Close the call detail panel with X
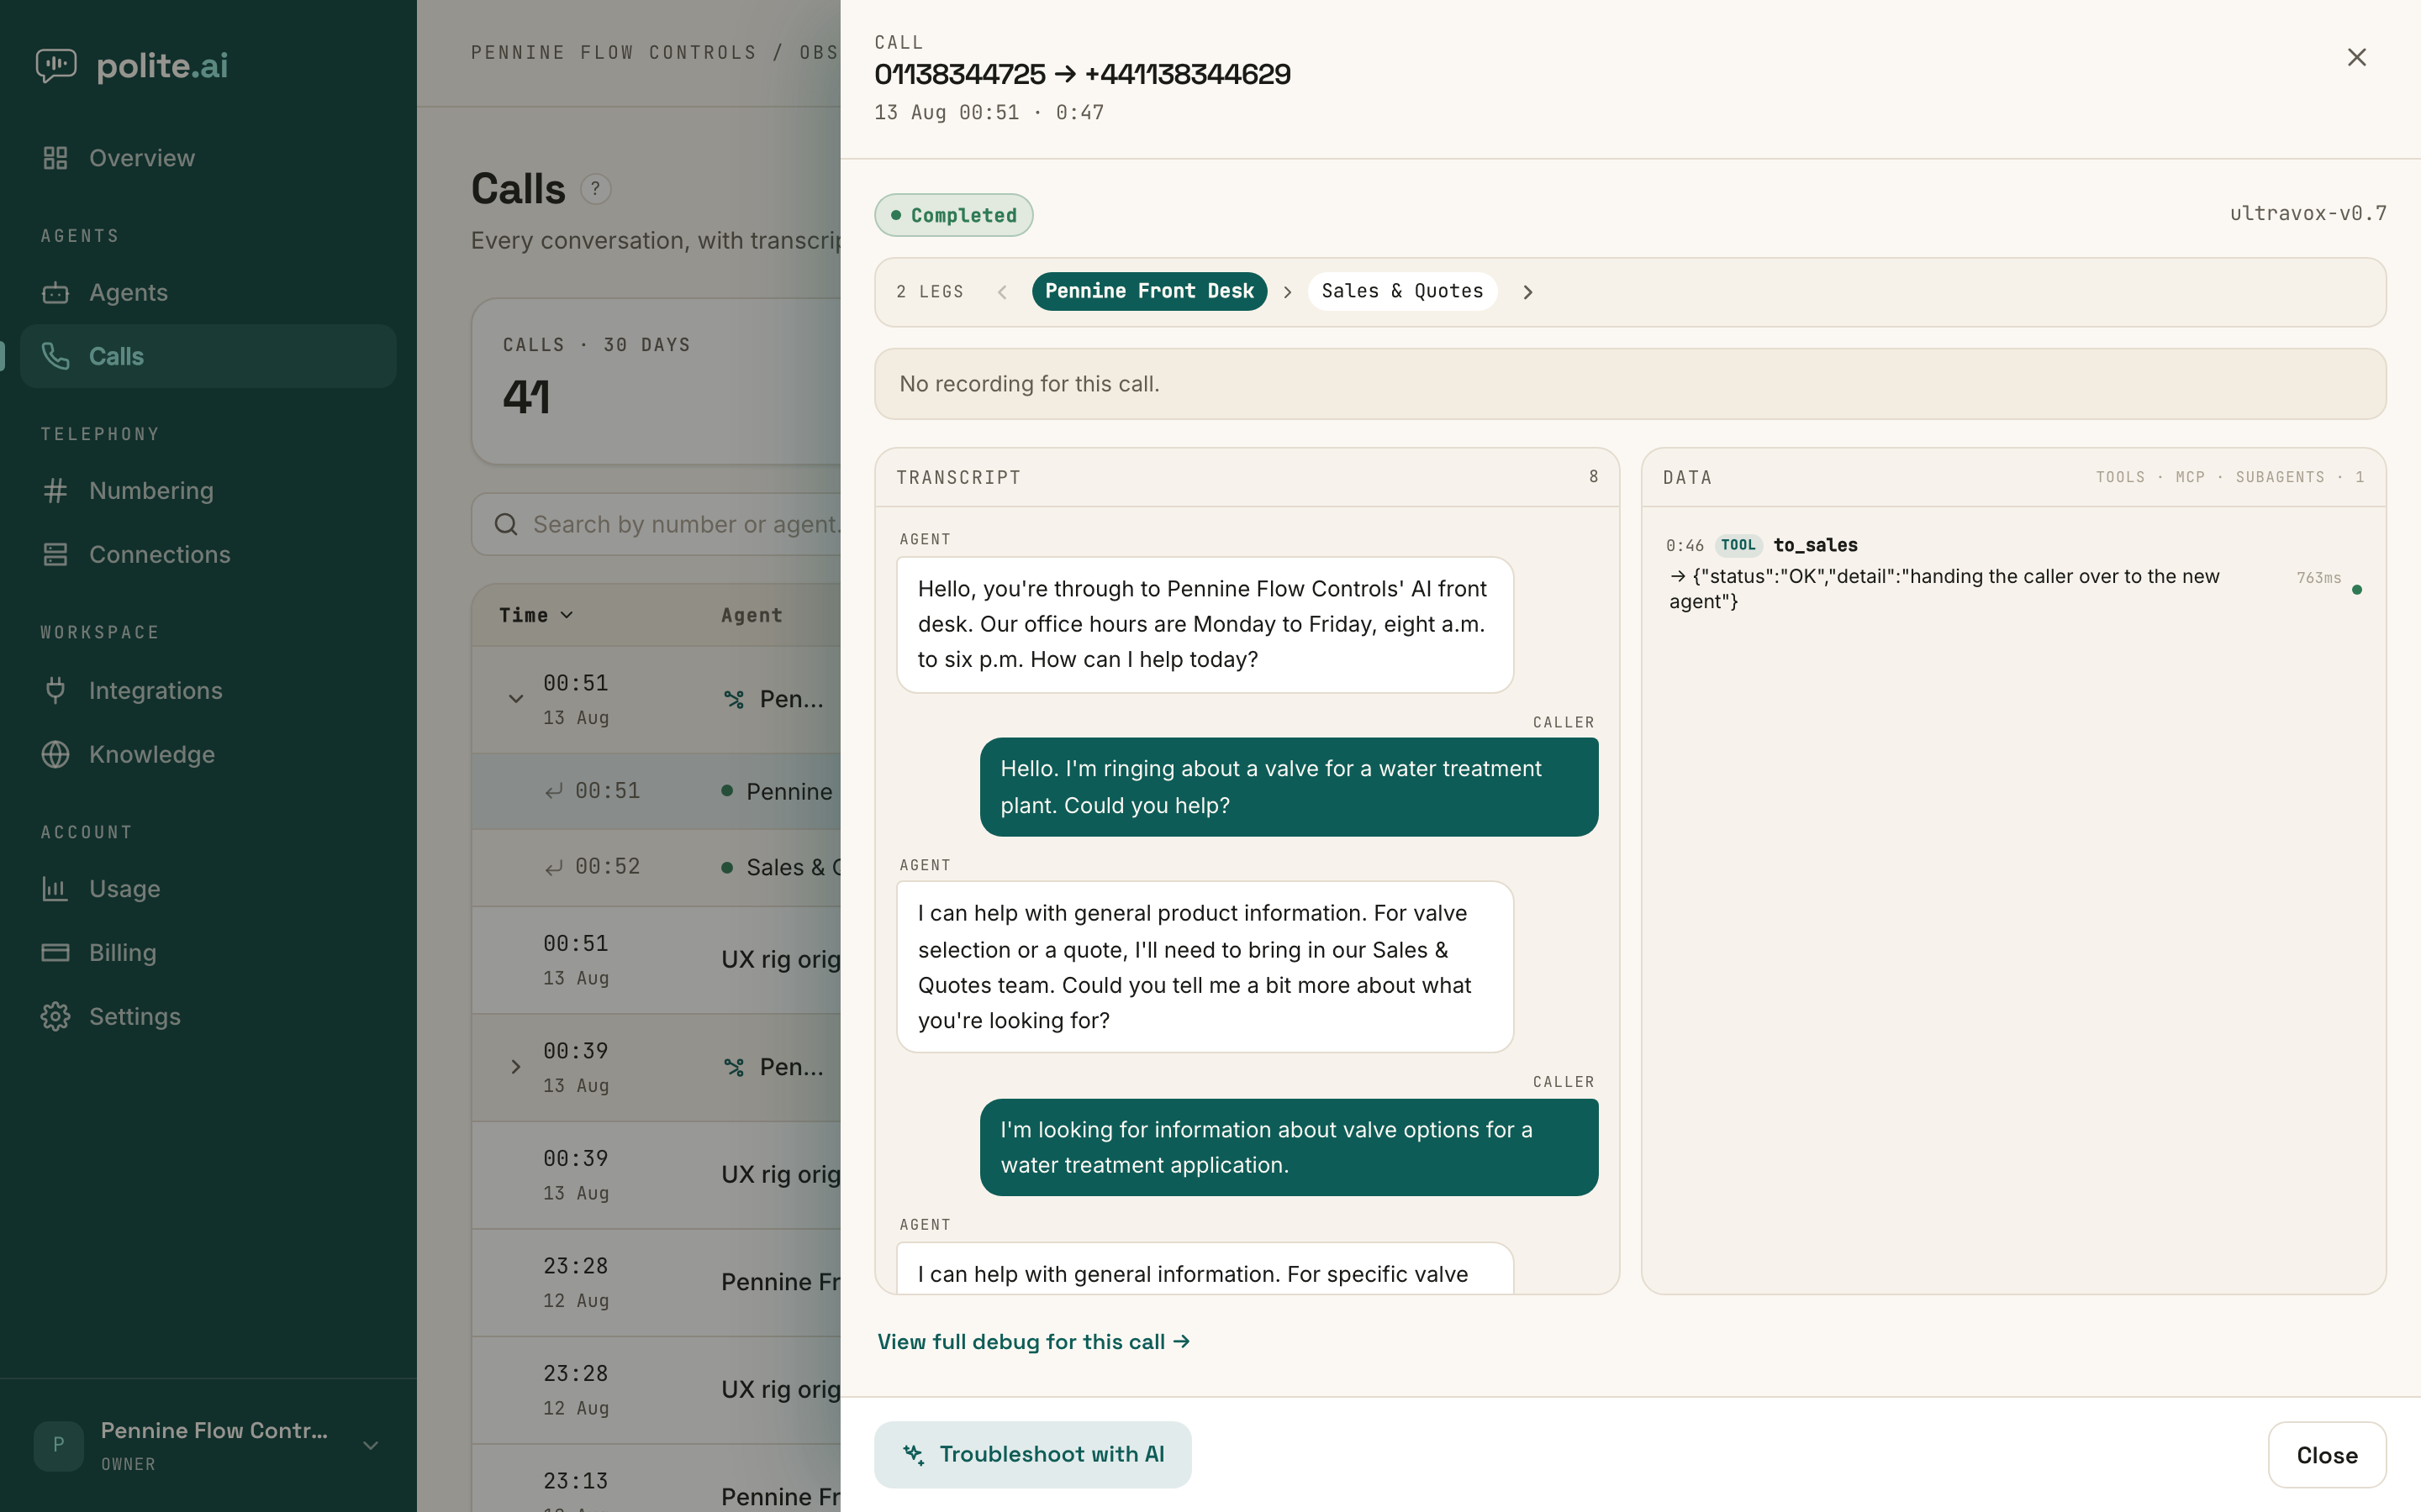 (2356, 57)
